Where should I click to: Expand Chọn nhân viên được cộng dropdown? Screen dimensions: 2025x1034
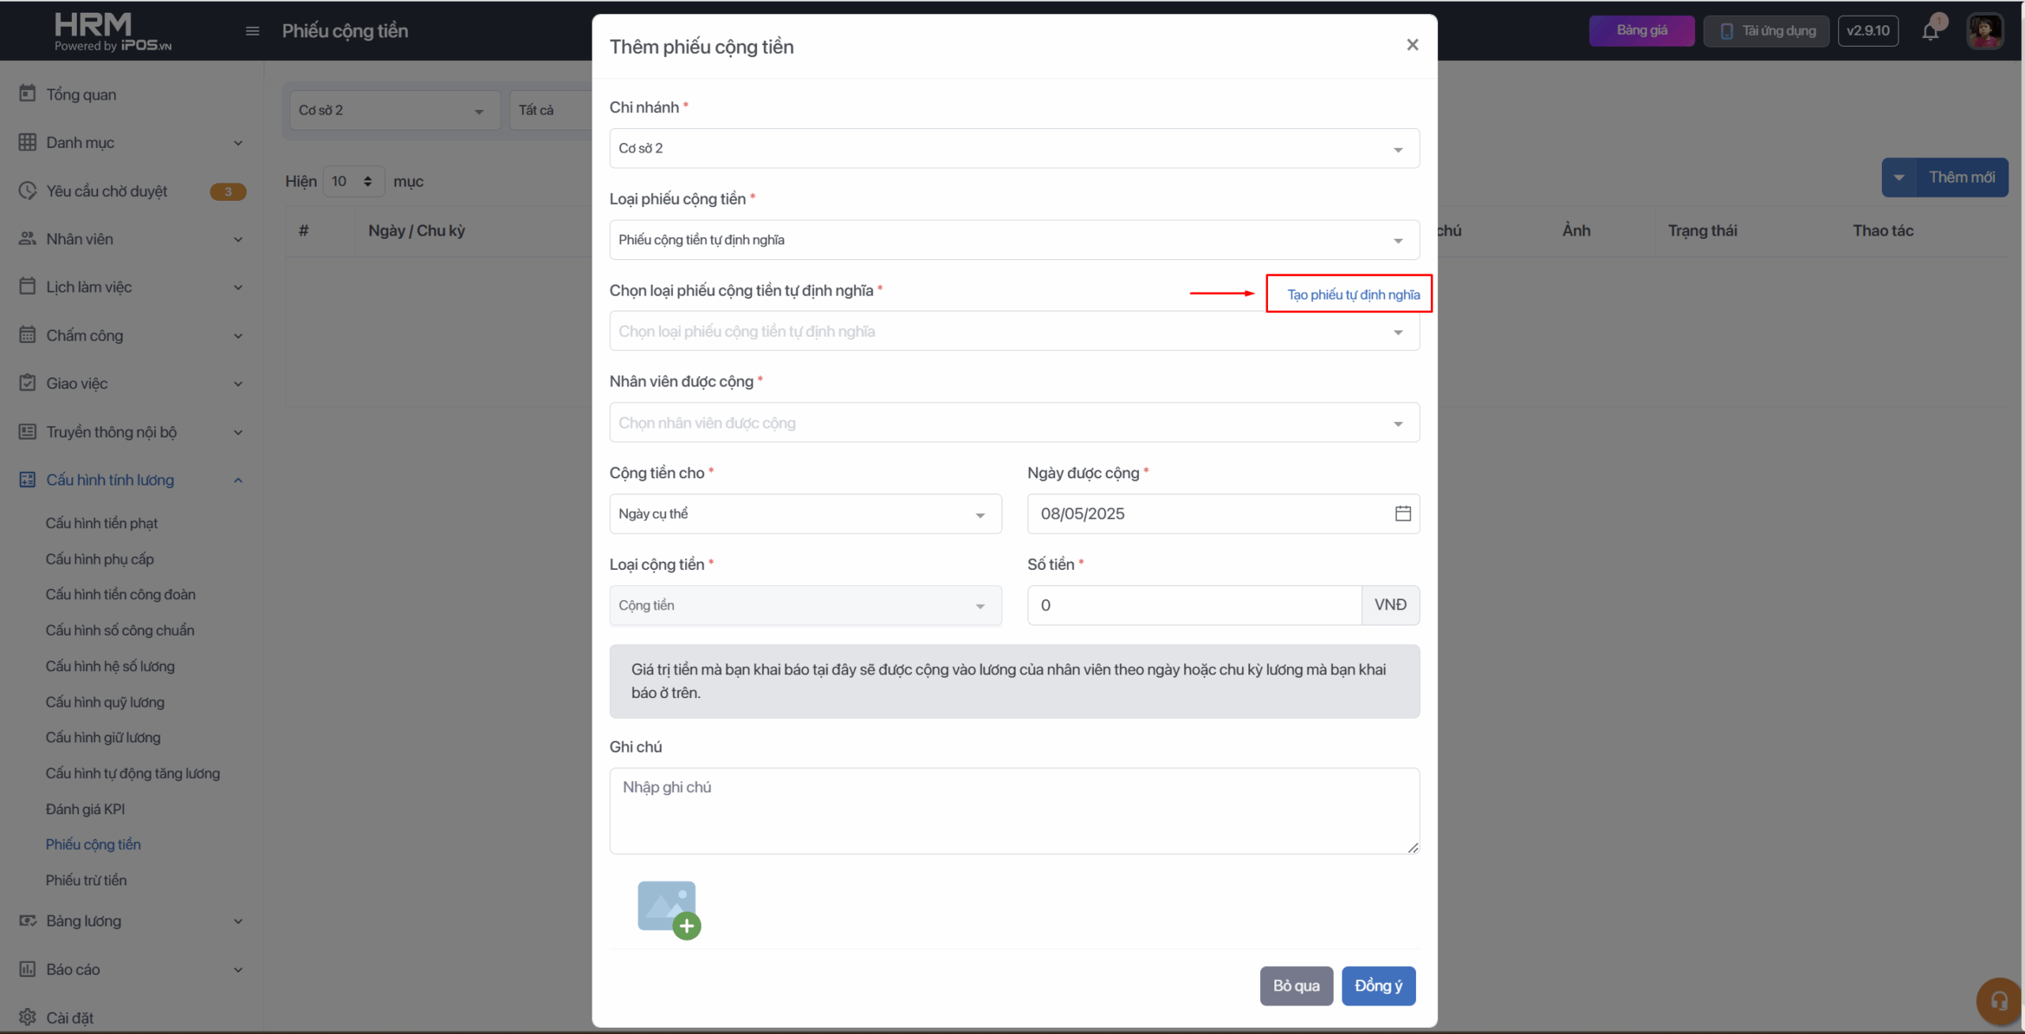1013,423
